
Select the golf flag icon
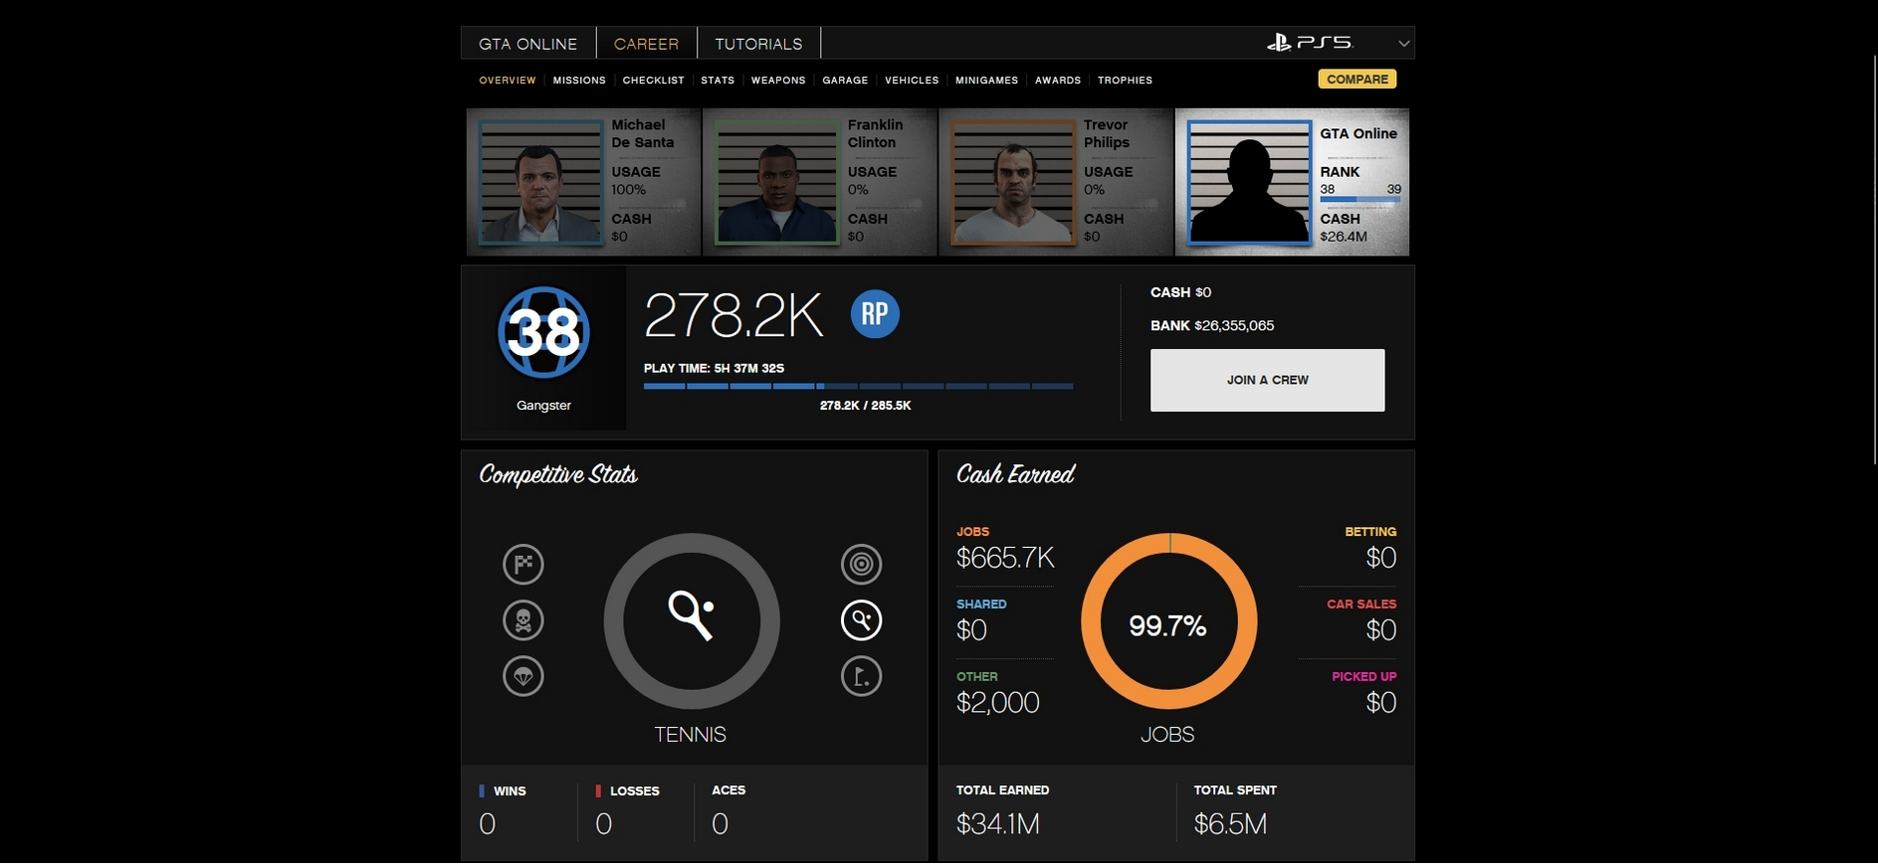click(862, 676)
